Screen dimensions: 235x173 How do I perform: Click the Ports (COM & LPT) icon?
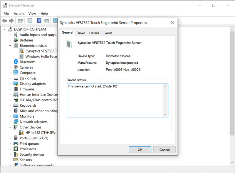[x=16, y=138]
